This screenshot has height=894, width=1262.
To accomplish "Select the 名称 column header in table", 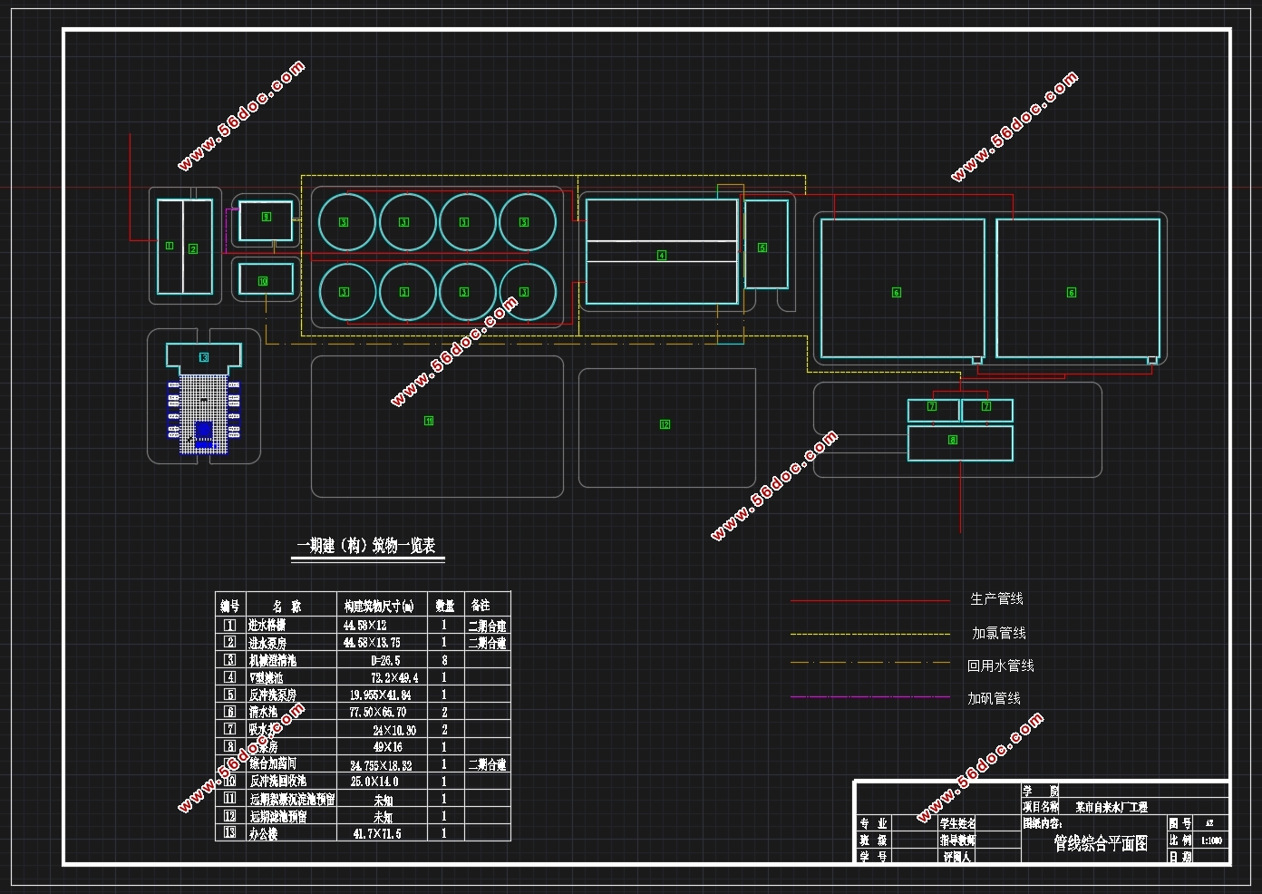I will pos(287,606).
